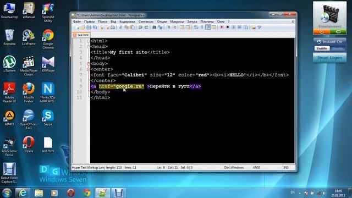Click the Replace toolbar icon
This screenshot has height=198, width=352.
click(160, 28)
